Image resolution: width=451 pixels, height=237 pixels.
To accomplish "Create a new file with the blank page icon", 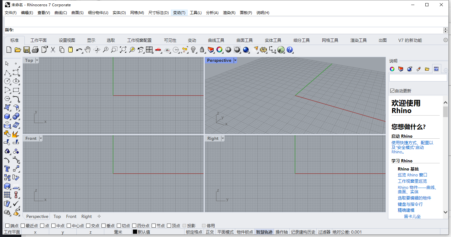I will point(9,50).
